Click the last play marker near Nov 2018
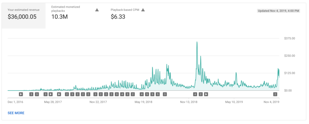309x124 pixels. (x=206, y=94)
